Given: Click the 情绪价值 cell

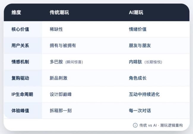Looking at the screenshot, I should point(137,29).
